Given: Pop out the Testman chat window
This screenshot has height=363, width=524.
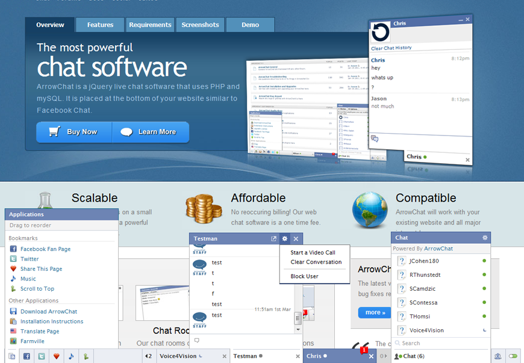Looking at the screenshot, I should click(273, 238).
